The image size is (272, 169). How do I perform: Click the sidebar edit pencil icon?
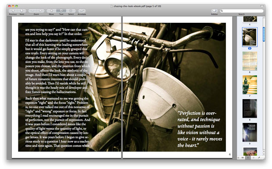259,158
